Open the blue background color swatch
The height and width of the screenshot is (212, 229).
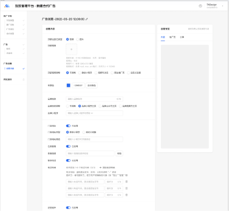pyautogui.click(x=69, y=85)
